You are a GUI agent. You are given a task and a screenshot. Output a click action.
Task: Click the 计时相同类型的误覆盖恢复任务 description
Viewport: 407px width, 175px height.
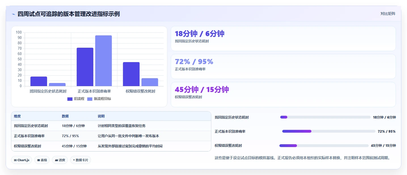[x=122, y=126]
